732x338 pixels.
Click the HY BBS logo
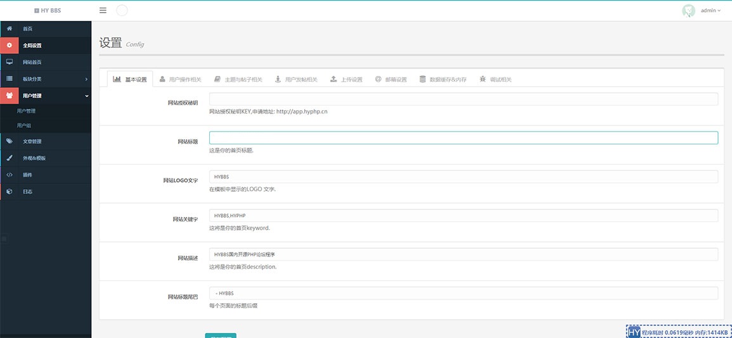(x=48, y=10)
